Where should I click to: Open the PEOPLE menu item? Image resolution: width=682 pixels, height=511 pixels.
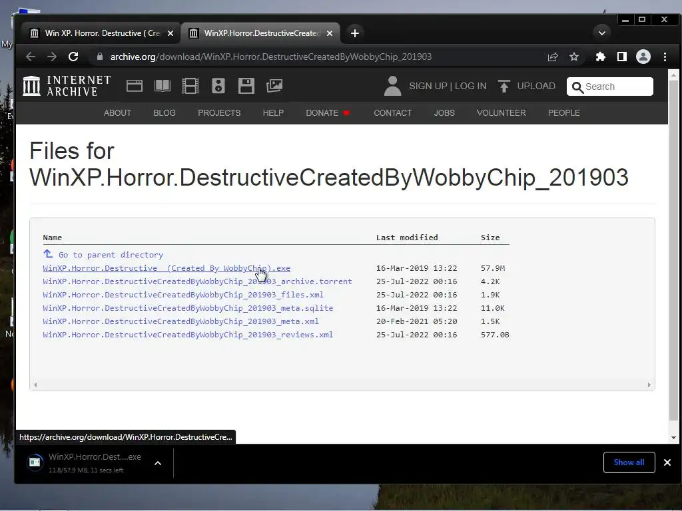click(563, 113)
